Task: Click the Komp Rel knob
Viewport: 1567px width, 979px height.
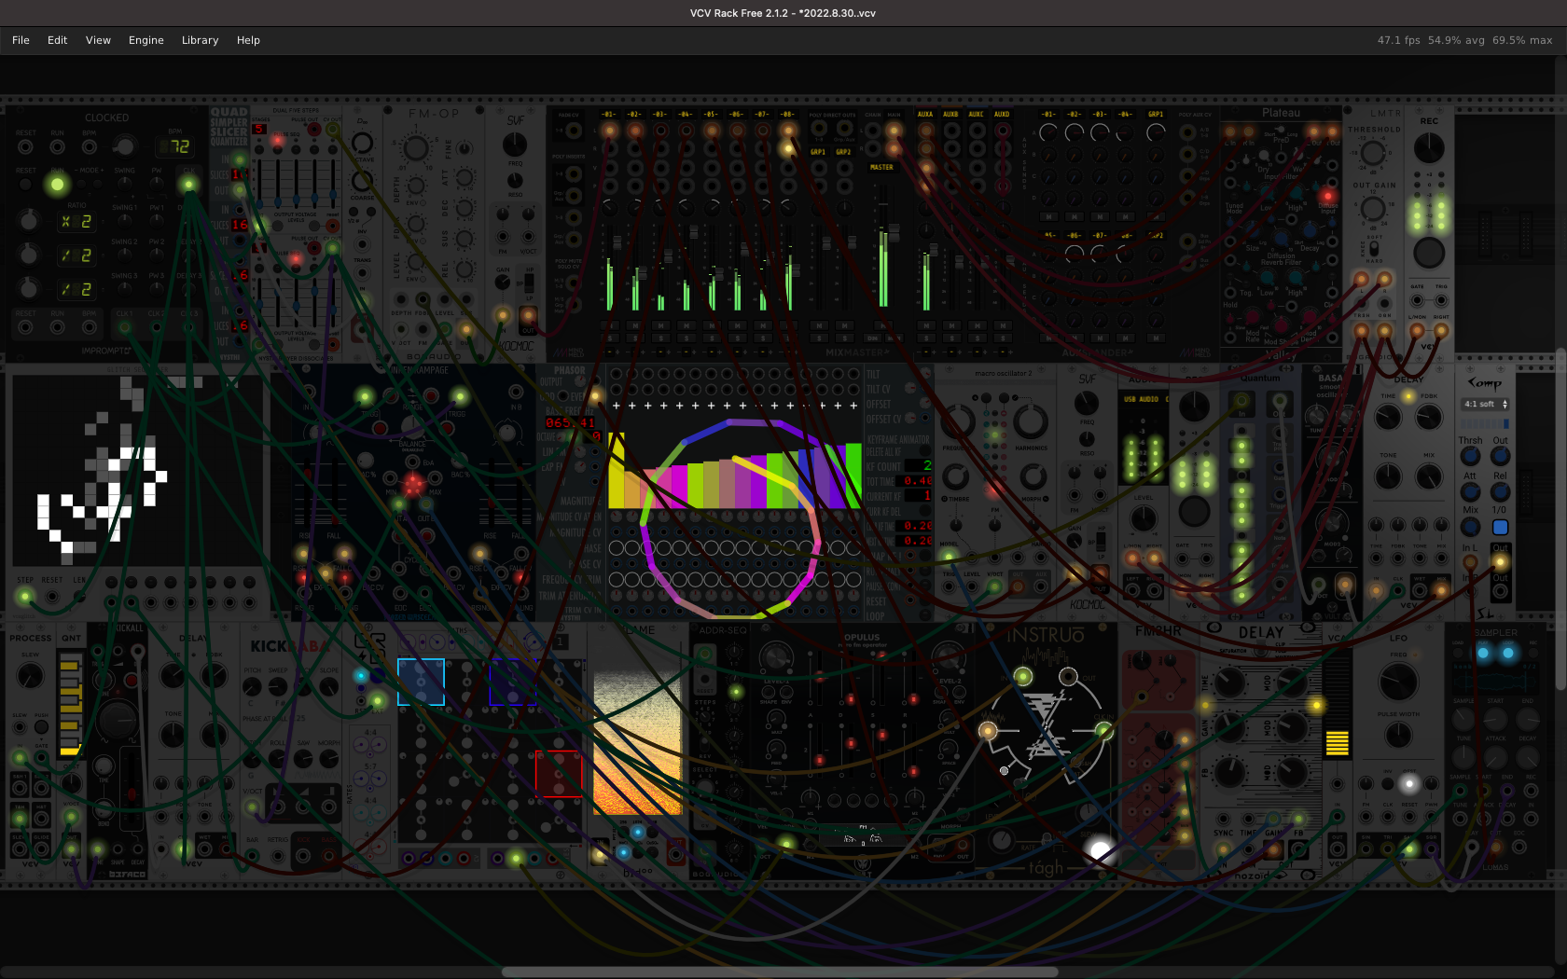Action: pyautogui.click(x=1500, y=491)
